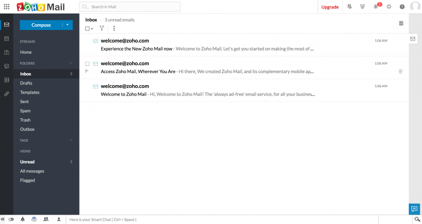This screenshot has height=224, width=422.
Task: Open the user profile avatar
Action: tap(415, 6)
